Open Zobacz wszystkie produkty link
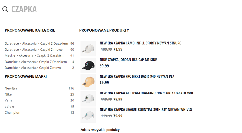 pos(100,130)
